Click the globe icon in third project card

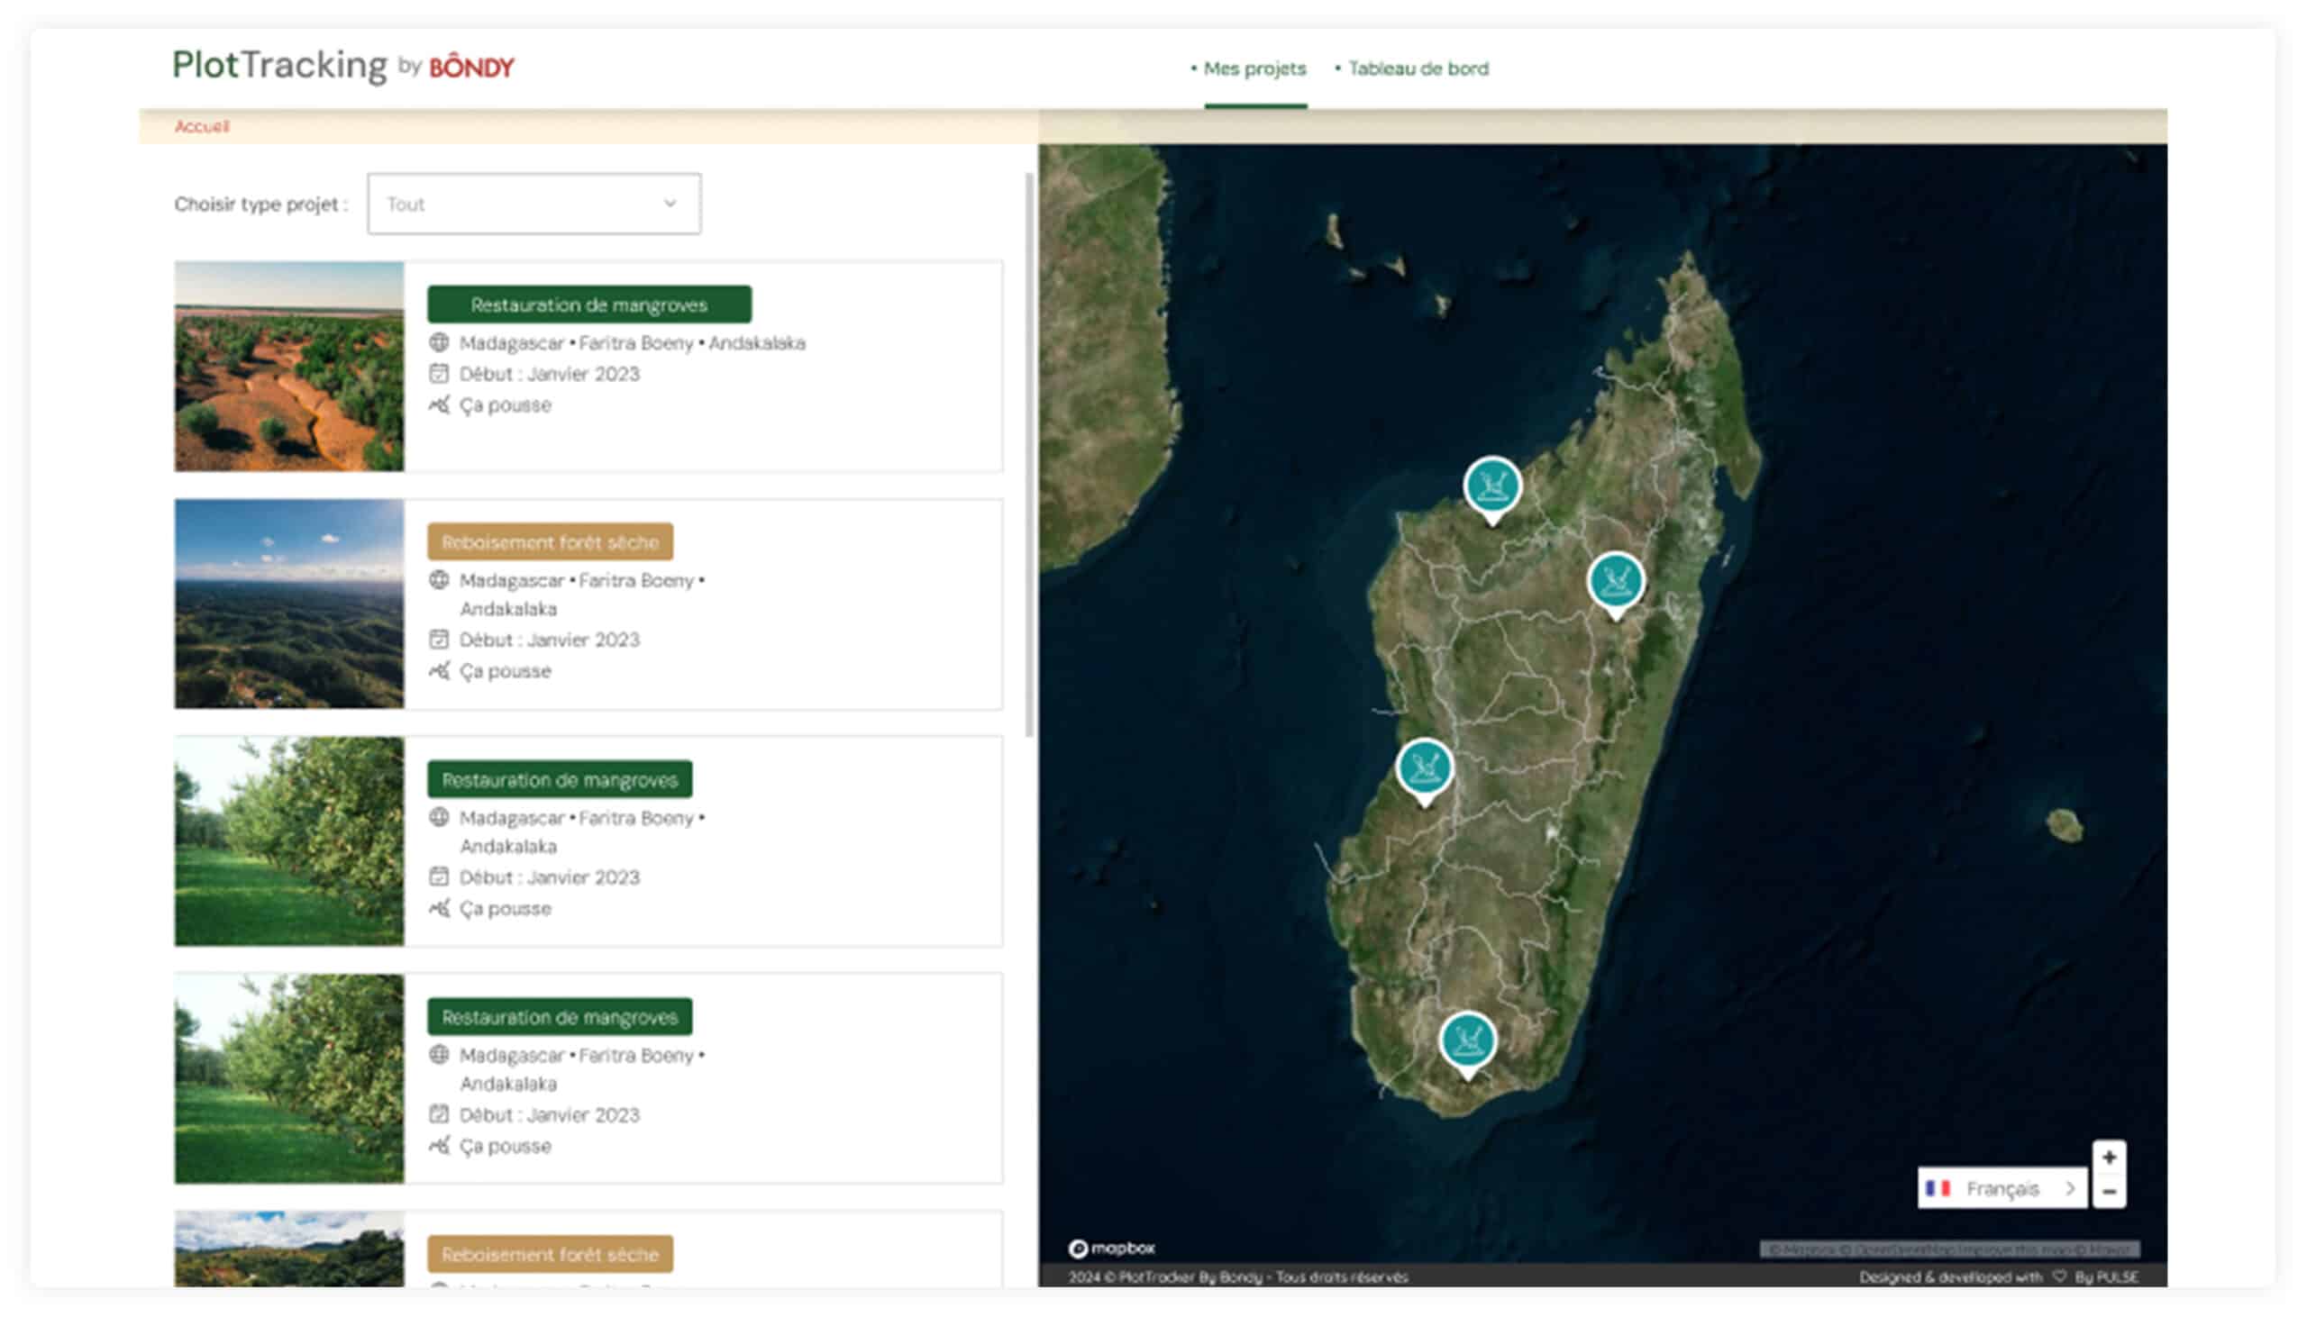pyautogui.click(x=439, y=818)
